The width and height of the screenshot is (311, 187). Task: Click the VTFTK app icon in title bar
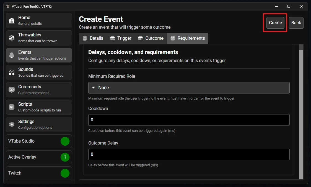coord(8,6)
